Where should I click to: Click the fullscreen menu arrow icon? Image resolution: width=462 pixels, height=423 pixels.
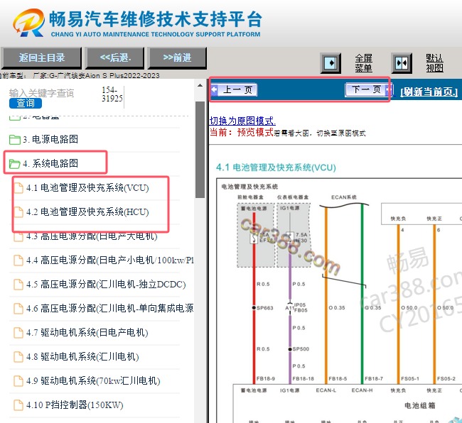coord(331,63)
